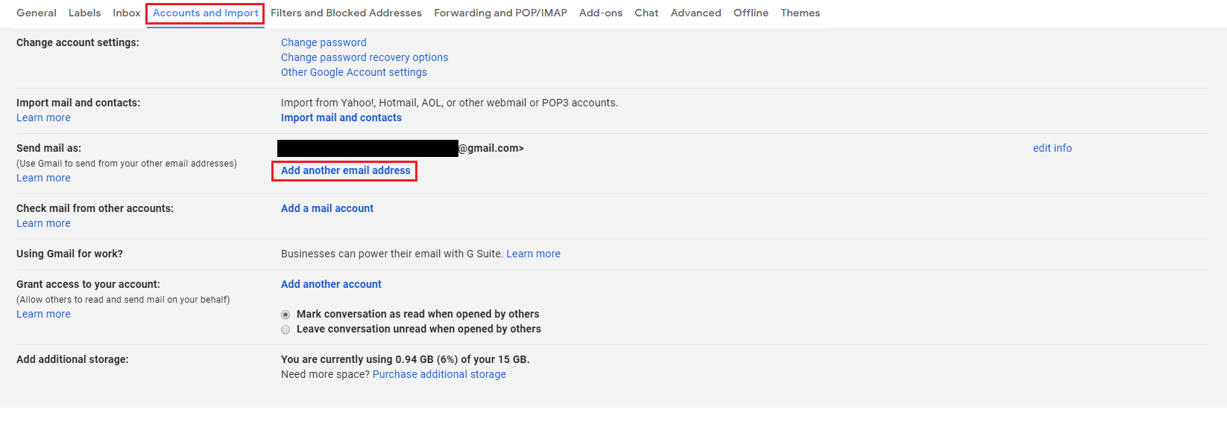Image resolution: width=1227 pixels, height=421 pixels.
Task: Open Learn more under Import mail and contacts
Action: [x=43, y=118]
